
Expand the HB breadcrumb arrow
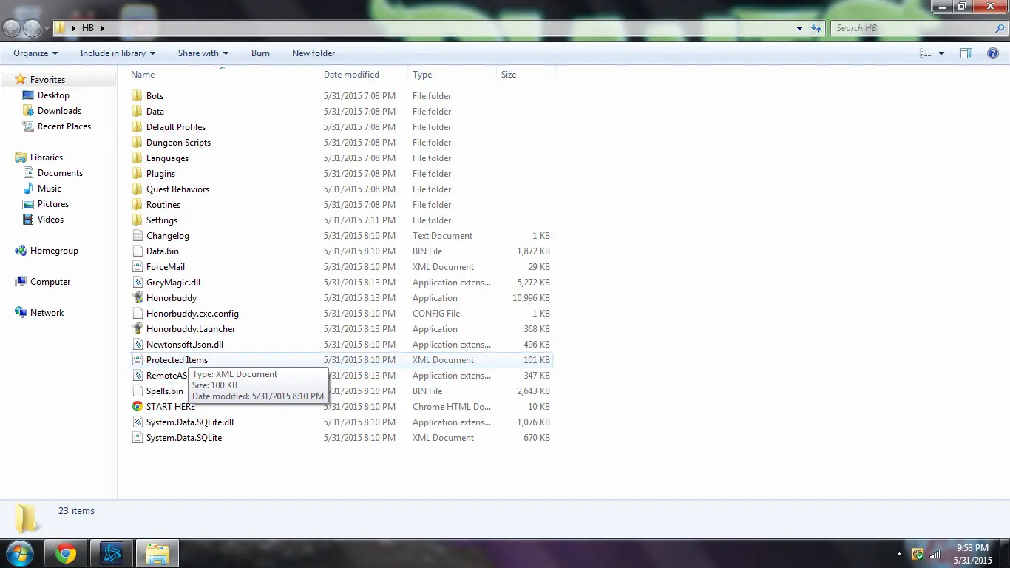[x=102, y=28]
